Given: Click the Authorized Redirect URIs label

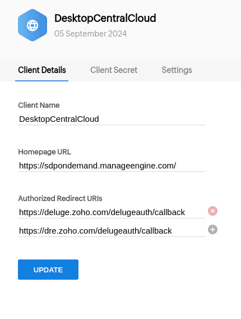Looking at the screenshot, I should (x=60, y=198).
